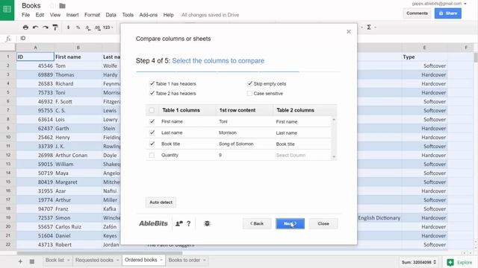Open Ordered books tab dropdown arrow
The width and height of the screenshot is (478, 268).
pos(161,261)
